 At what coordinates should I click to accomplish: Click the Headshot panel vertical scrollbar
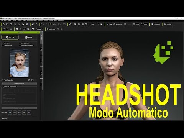(x=39, y=54)
